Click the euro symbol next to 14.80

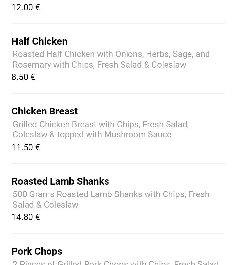(x=38, y=217)
